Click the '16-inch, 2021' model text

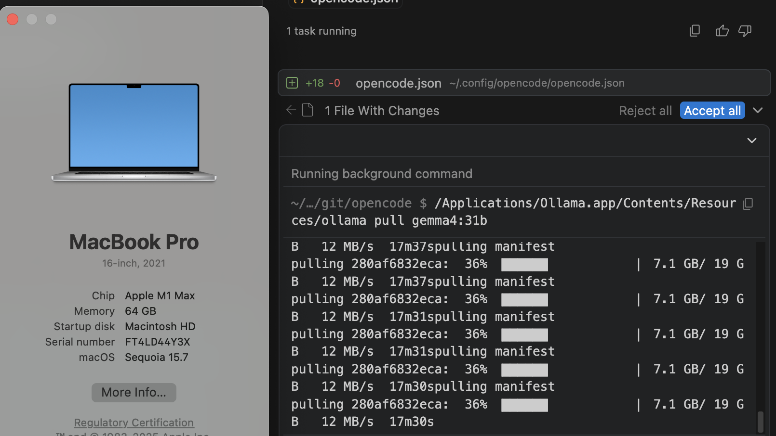tap(134, 263)
